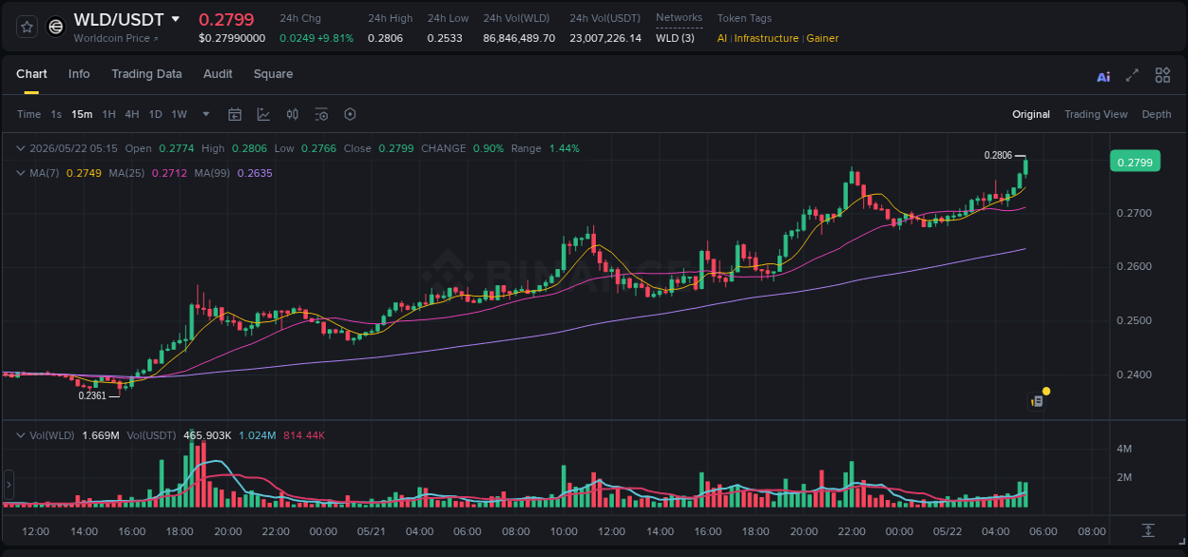
Task: Expand the collapsed left side panel arrow
Action: 9,485
